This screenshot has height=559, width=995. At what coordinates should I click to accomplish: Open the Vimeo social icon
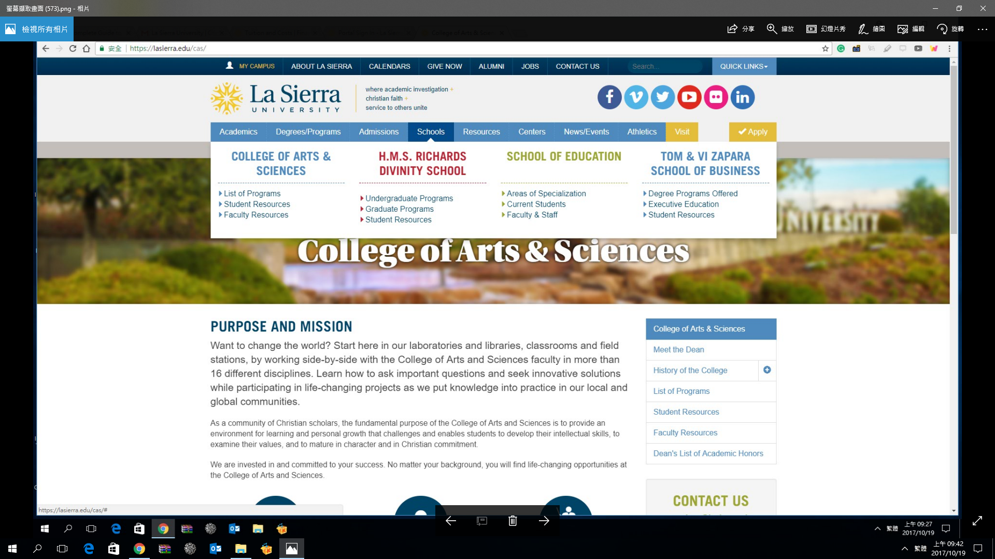636,97
